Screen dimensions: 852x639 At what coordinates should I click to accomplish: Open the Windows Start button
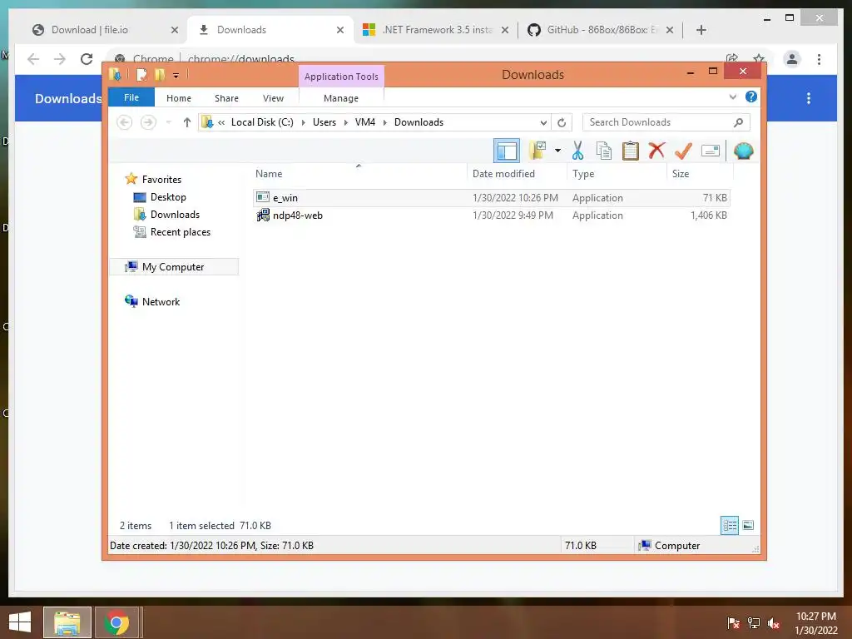pyautogui.click(x=20, y=622)
